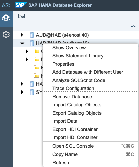Expand the first folder under HAD@HAD
The width and height of the screenshot is (139, 167).
[x=27, y=51]
